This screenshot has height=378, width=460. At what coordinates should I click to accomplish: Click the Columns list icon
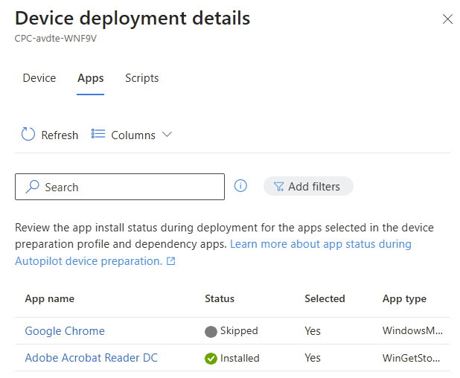point(98,135)
